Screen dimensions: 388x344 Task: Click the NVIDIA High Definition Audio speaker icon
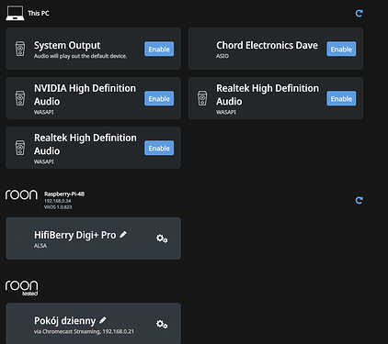[20, 98]
